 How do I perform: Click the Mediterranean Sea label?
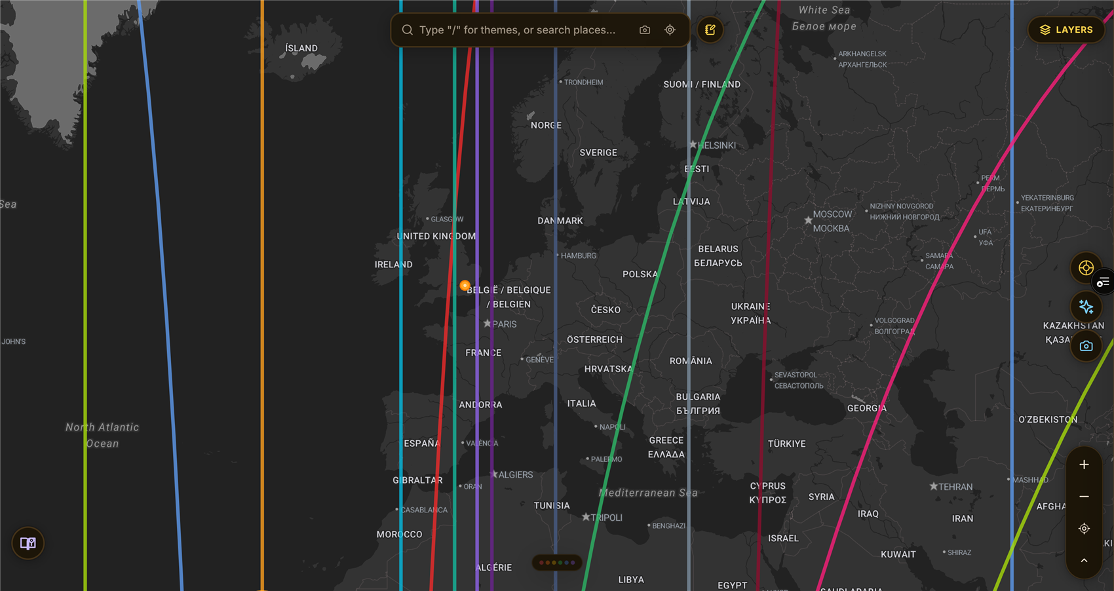point(648,493)
